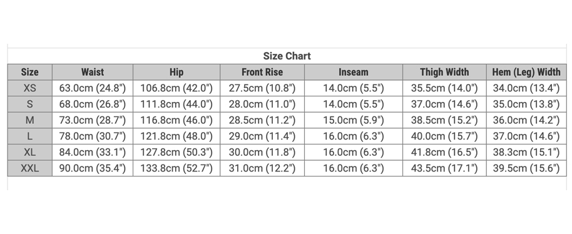The width and height of the screenshot is (572, 234).
Task: Click the Size Chart title
Action: coord(287,56)
